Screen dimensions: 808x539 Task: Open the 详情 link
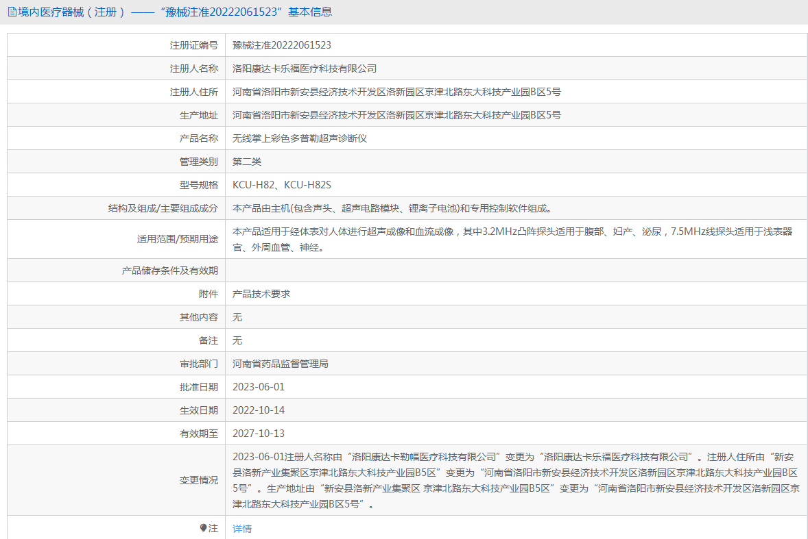[x=242, y=529]
